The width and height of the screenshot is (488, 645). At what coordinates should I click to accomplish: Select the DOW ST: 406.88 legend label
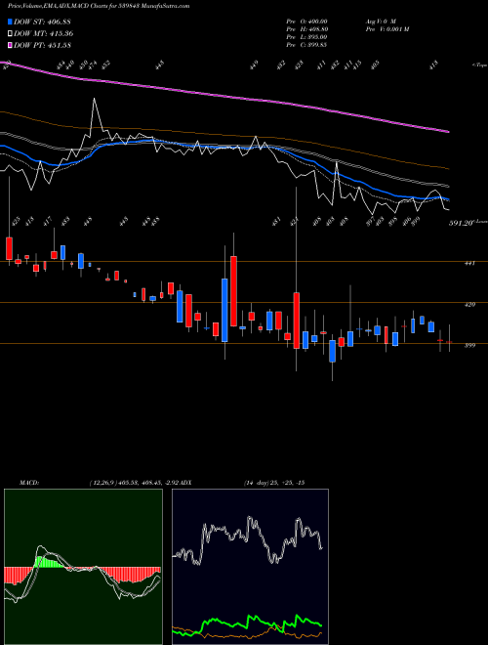[x=42, y=21]
